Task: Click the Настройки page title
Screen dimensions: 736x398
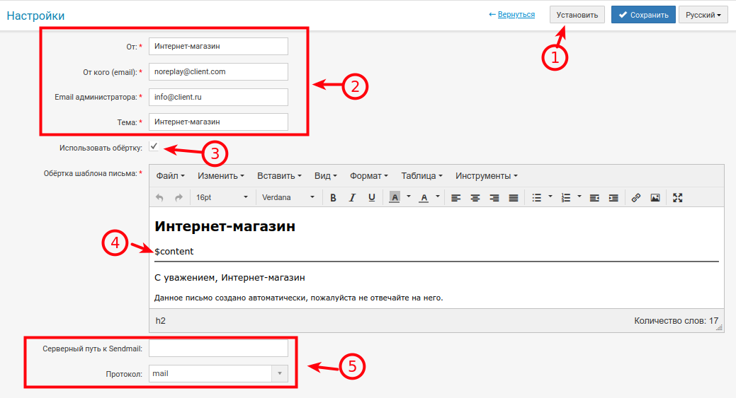Action: pos(35,16)
